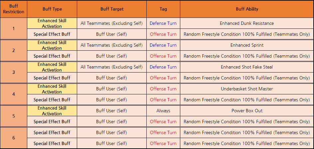Image resolution: width=314 pixels, height=149 pixels.
Task: Select the Buff Restriction 3 cell
Action: point(14,73)
